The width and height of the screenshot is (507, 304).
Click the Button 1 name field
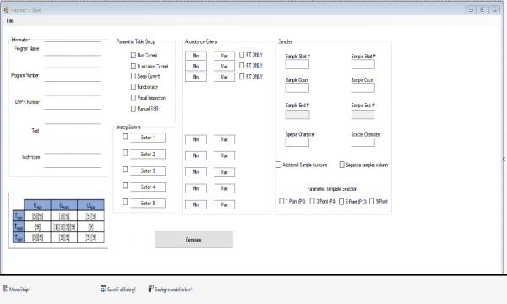(x=148, y=138)
